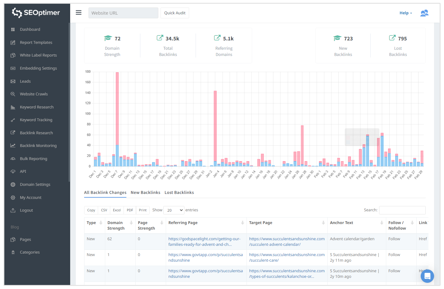Click the Backlink Monitoring chart icon

tap(13, 146)
